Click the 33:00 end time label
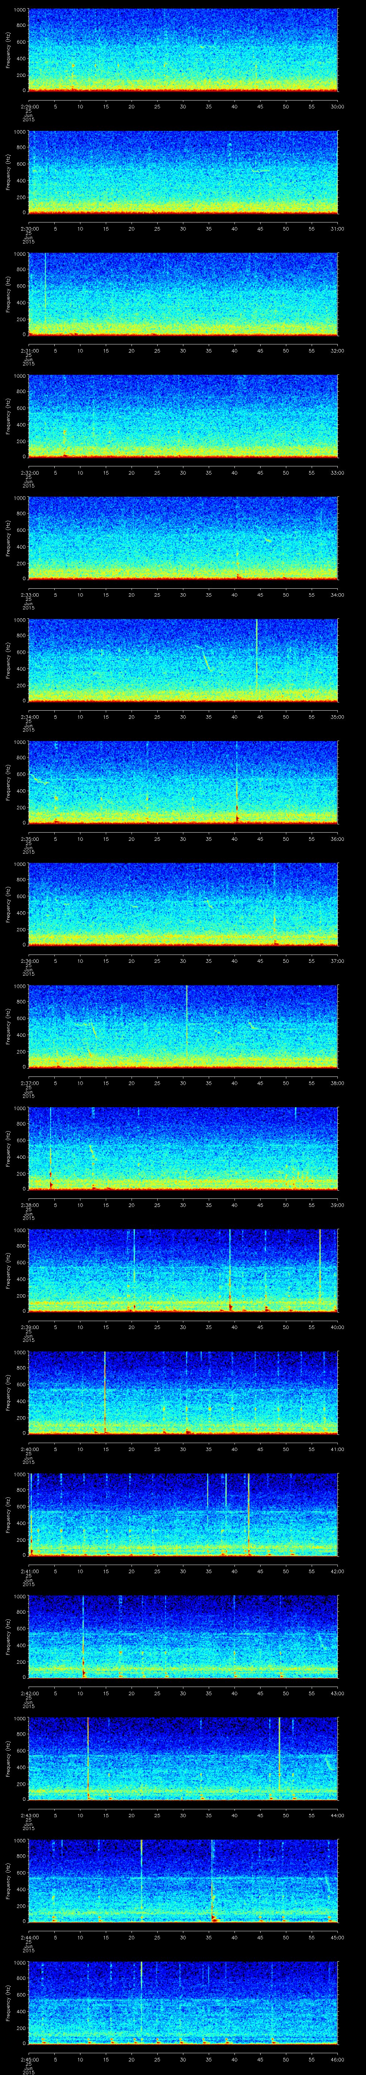 (x=337, y=472)
